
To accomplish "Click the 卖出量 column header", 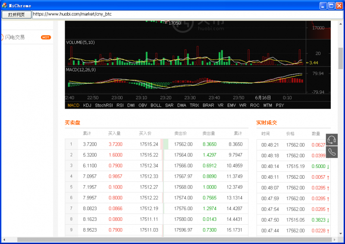I will click(x=209, y=133).
